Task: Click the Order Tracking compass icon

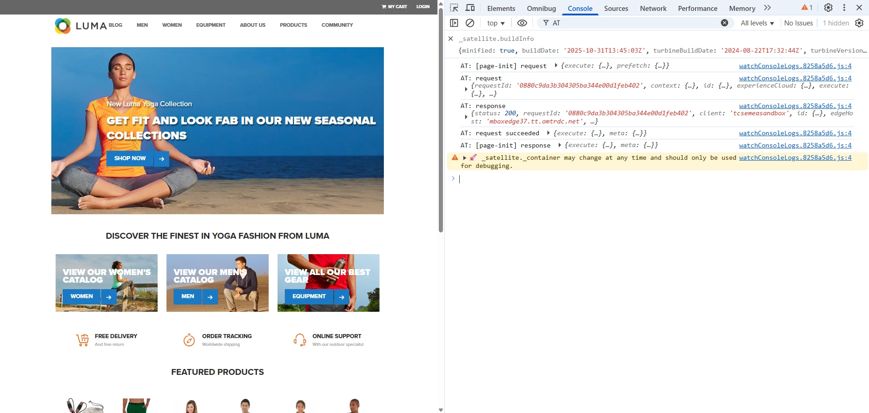Action: [189, 340]
